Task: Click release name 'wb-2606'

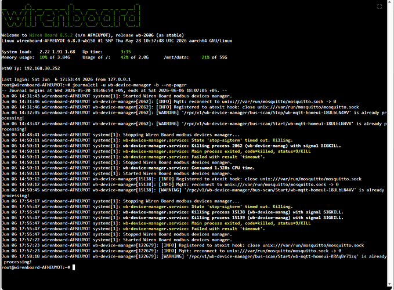Action: pos(144,35)
